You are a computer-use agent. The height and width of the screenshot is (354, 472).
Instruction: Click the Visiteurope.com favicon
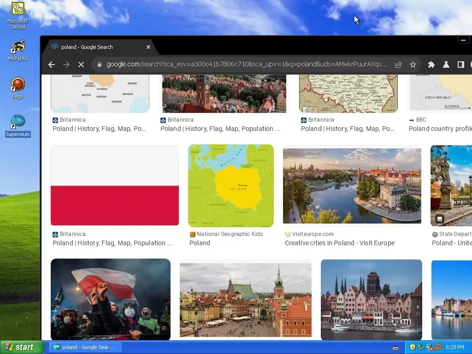(x=288, y=234)
